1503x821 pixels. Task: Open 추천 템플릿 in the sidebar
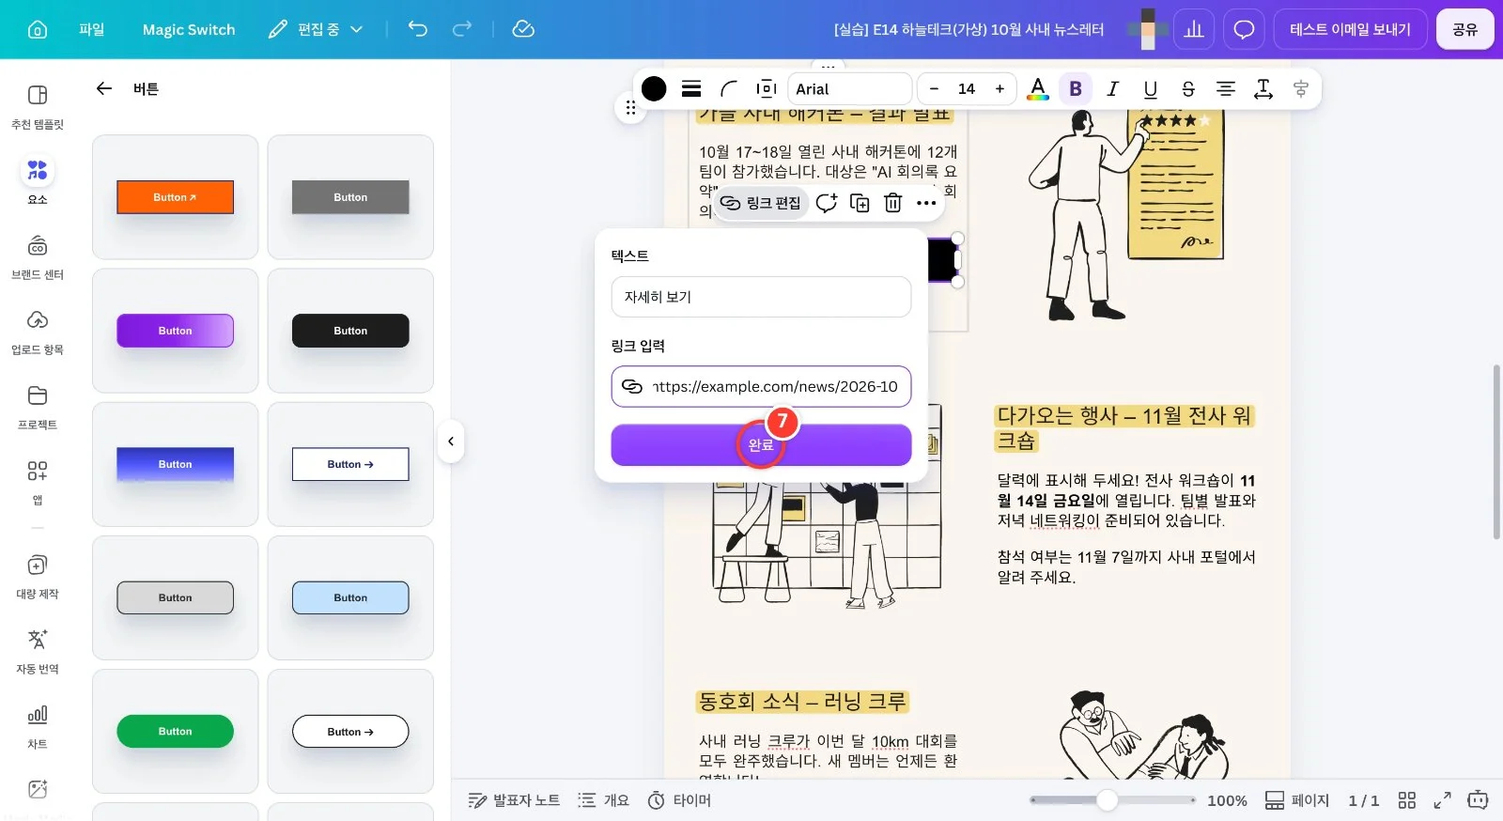[38, 106]
